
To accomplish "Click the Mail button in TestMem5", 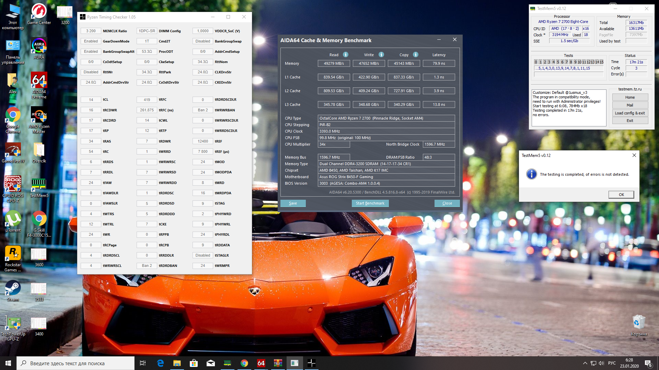I will (630, 105).
